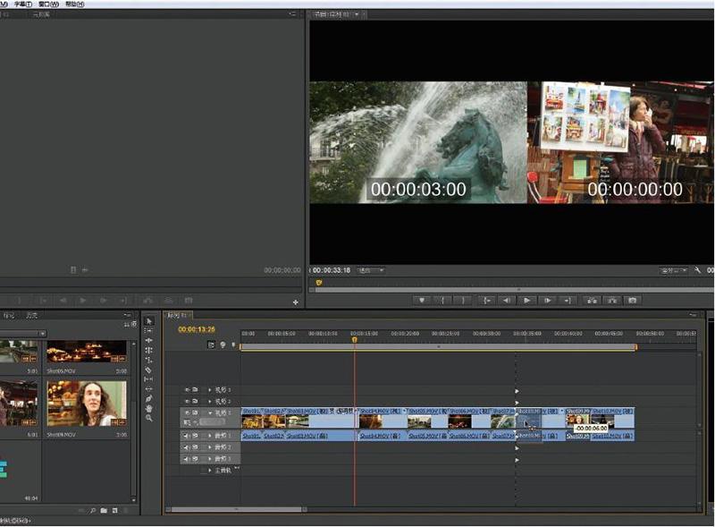Screen dimensions: 715x527
Task: Toggle Video 2 track eye visibility
Action: pyautogui.click(x=187, y=402)
